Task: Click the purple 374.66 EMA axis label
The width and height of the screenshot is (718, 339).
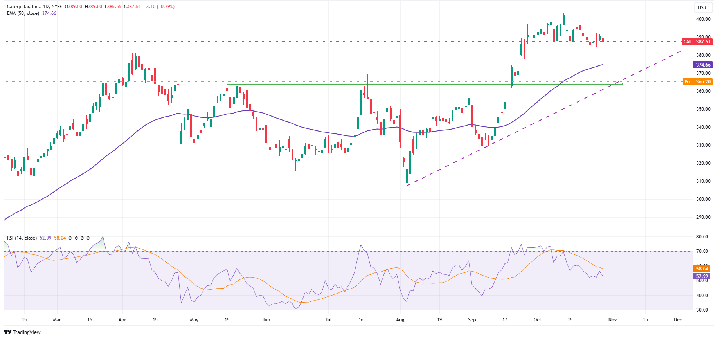Action: [703, 65]
